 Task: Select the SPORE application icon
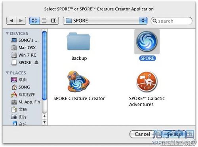point(147,42)
